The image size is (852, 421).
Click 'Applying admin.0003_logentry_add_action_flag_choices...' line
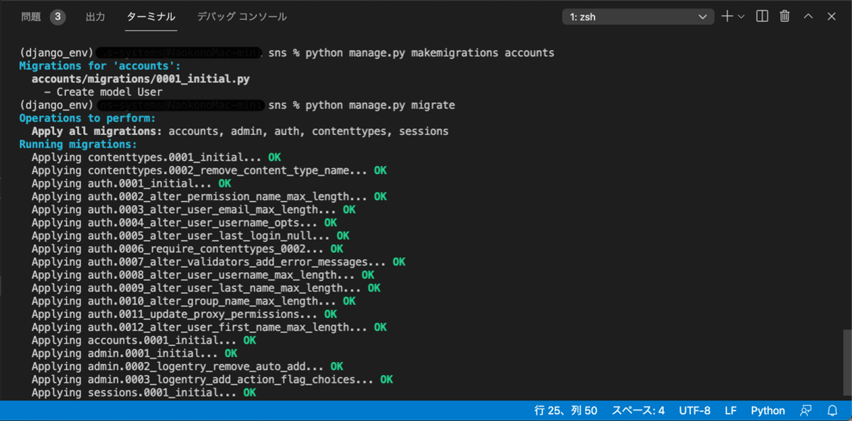[212, 379]
